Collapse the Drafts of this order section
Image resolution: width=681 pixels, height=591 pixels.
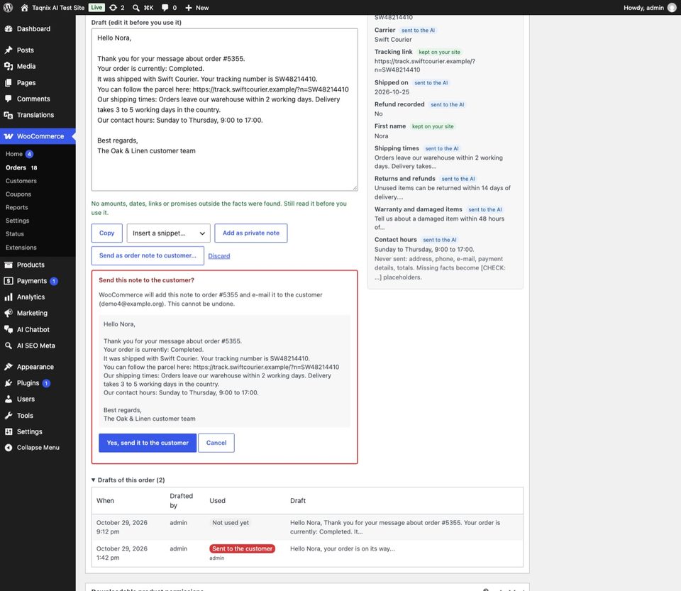128,480
